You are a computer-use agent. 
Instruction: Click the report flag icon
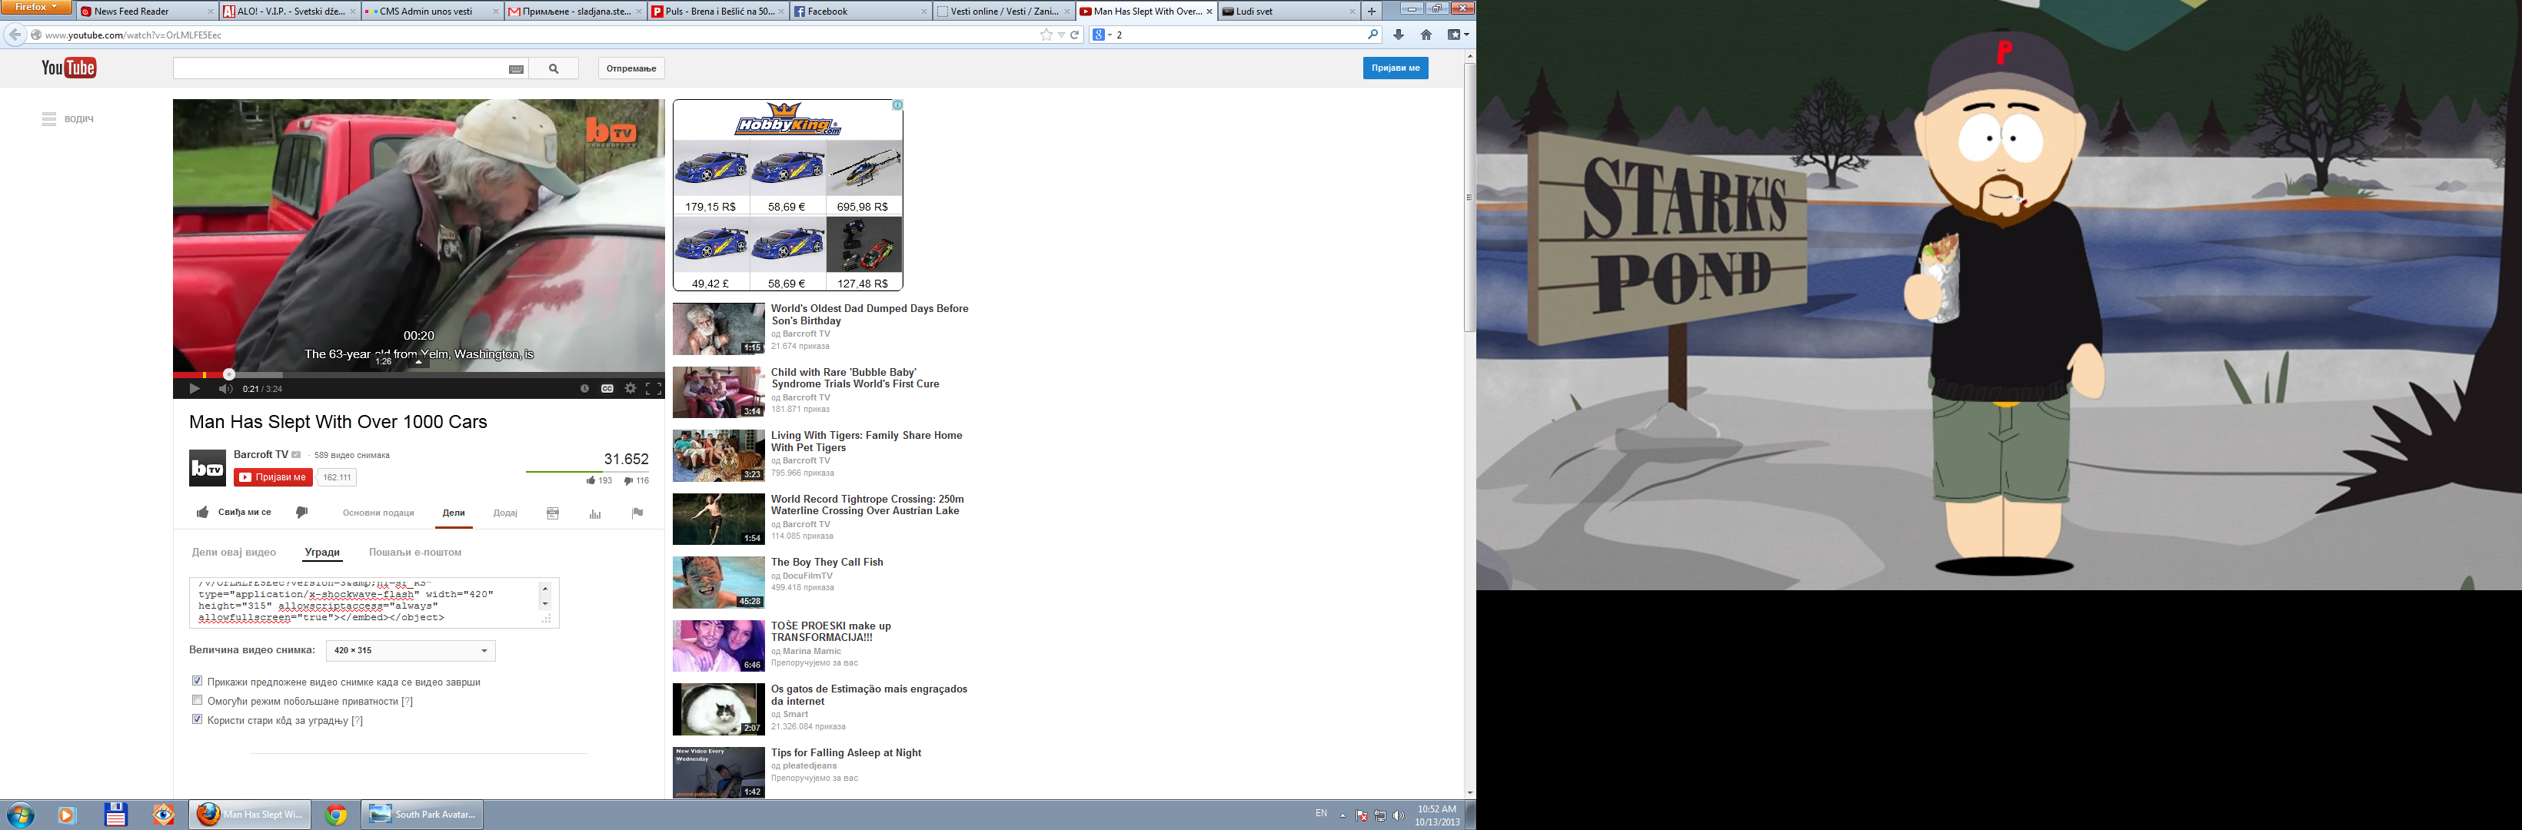(x=637, y=513)
